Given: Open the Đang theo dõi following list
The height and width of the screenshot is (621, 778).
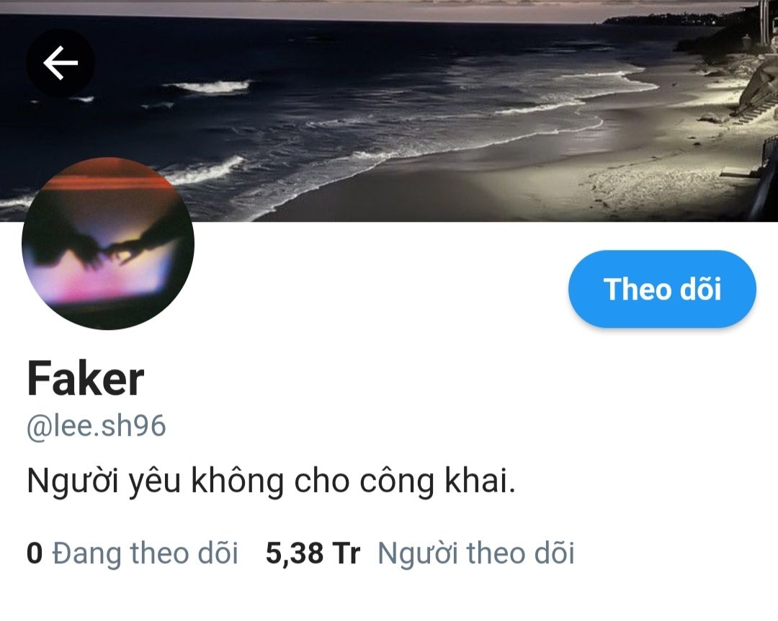Looking at the screenshot, I should tap(145, 553).
